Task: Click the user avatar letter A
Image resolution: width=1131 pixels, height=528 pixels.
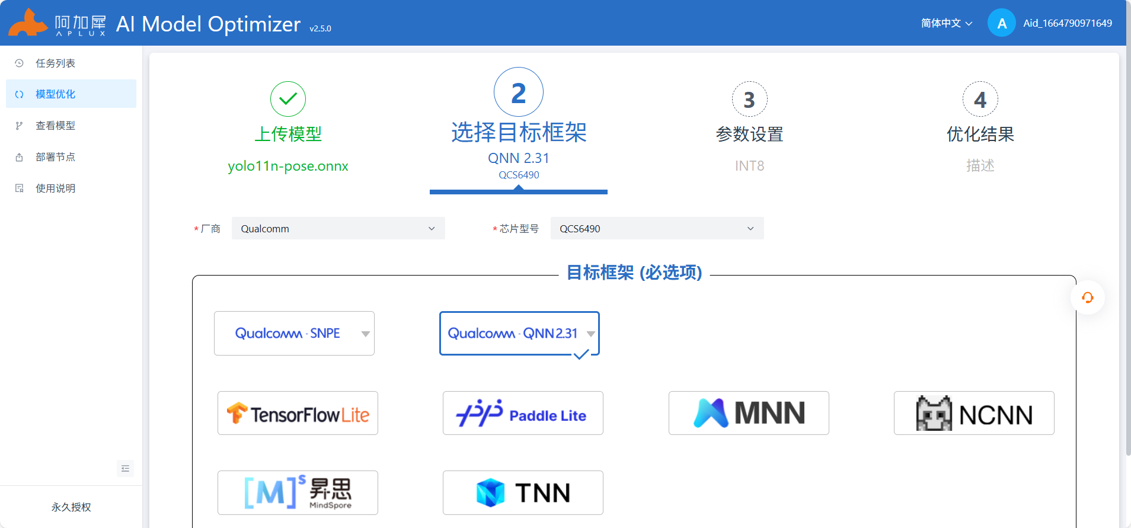Action: (x=1002, y=23)
